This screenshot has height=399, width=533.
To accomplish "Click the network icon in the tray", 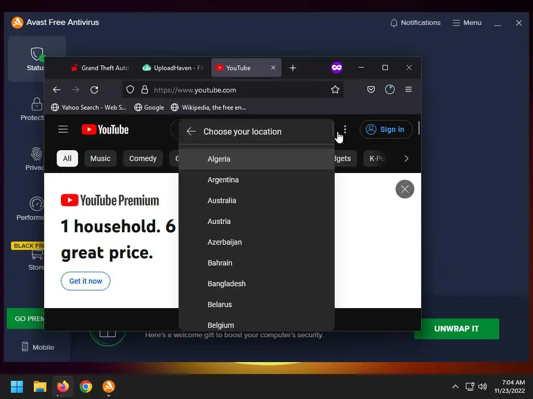I will point(470,387).
